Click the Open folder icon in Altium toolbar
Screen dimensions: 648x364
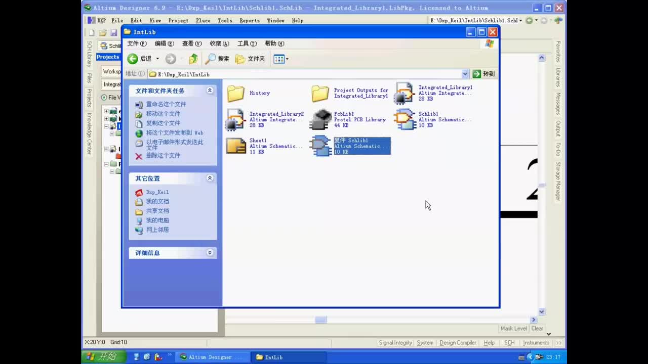click(103, 33)
